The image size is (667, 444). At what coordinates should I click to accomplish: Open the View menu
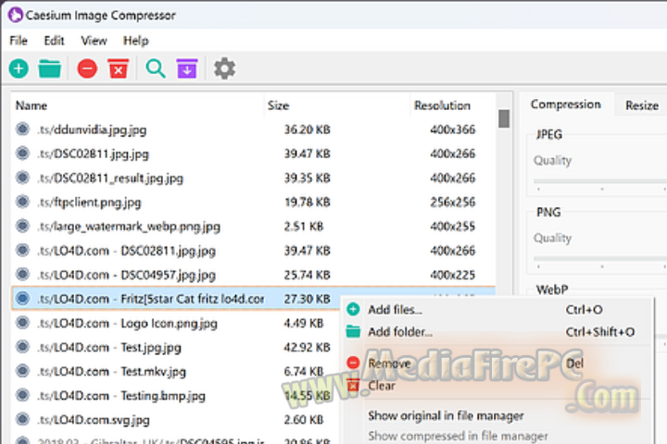pyautogui.click(x=94, y=41)
